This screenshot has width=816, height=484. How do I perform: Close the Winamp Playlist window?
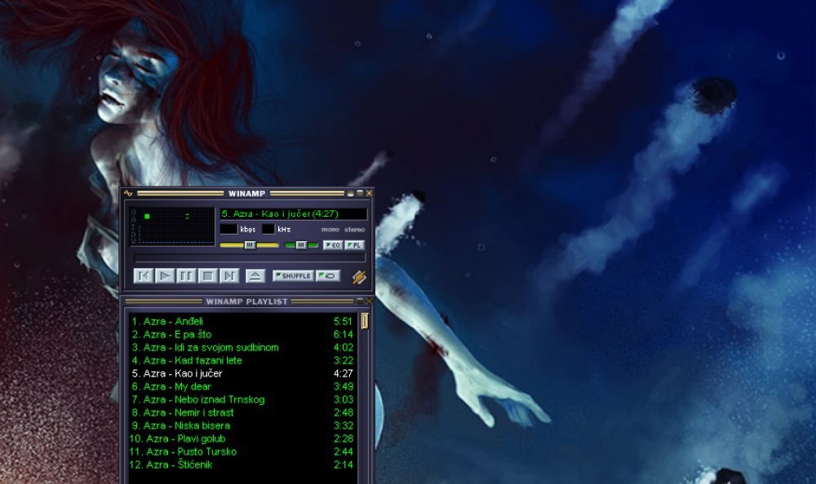click(x=369, y=301)
